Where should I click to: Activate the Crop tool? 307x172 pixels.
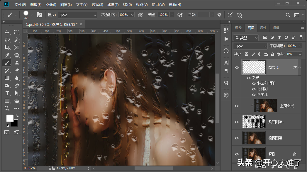pos(7,47)
